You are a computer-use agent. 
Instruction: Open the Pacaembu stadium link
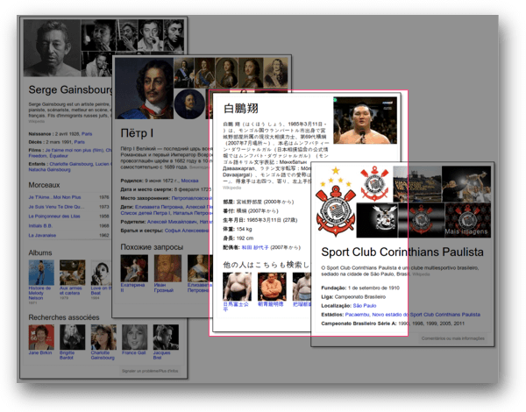pos(358,315)
